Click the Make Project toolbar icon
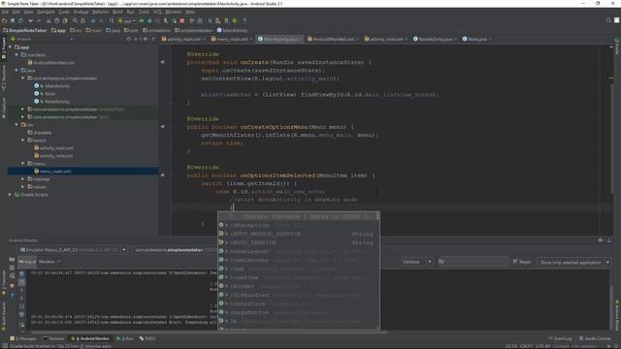621x349 pixels. tap(112, 20)
